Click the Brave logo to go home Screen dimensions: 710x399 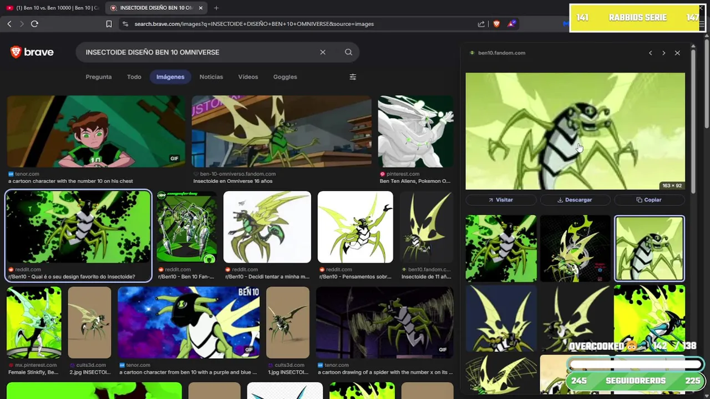coord(32,52)
